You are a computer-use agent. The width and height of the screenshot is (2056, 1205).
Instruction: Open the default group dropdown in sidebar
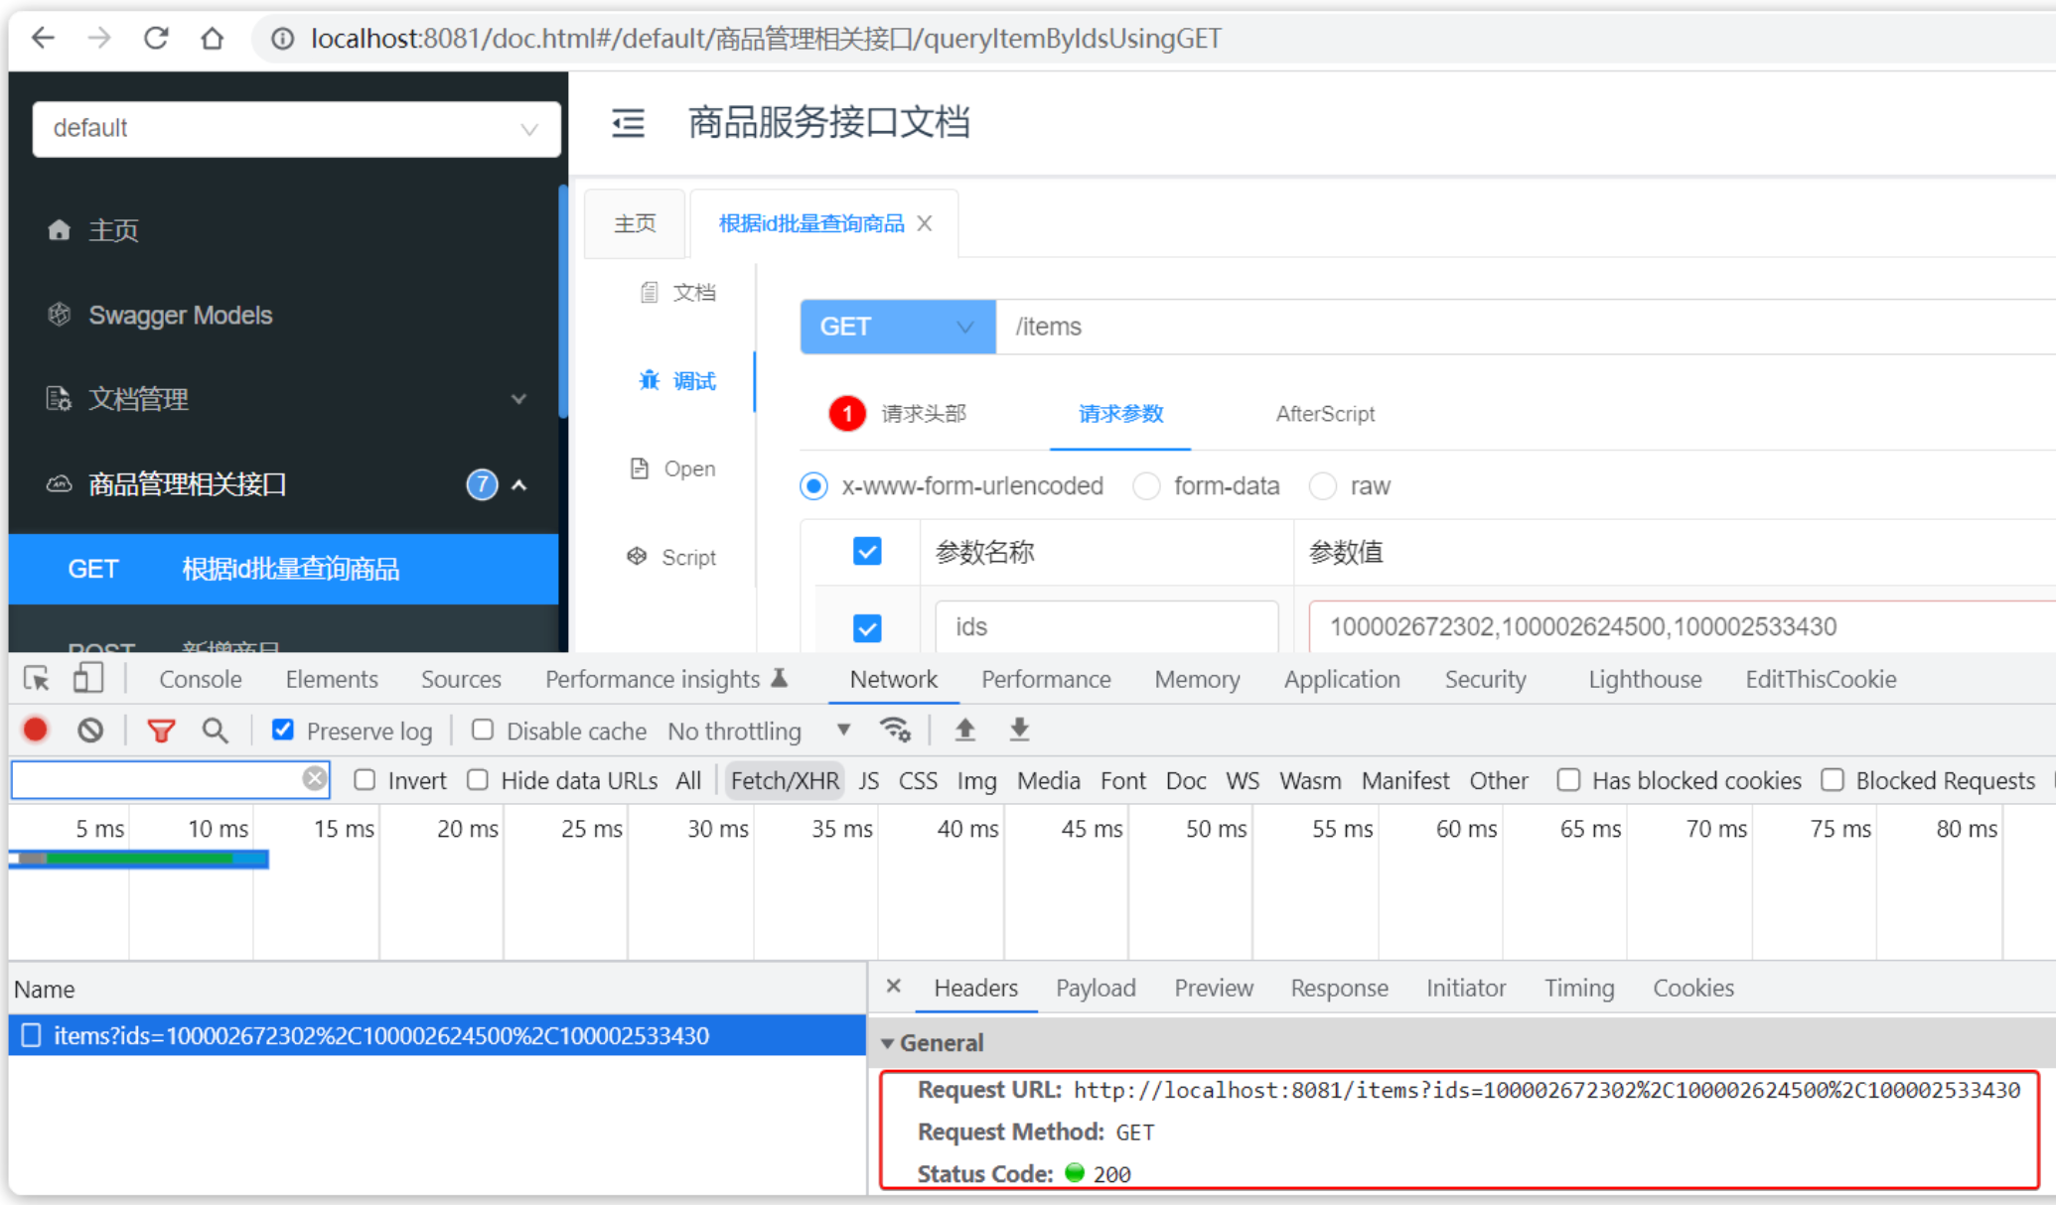[x=296, y=129]
